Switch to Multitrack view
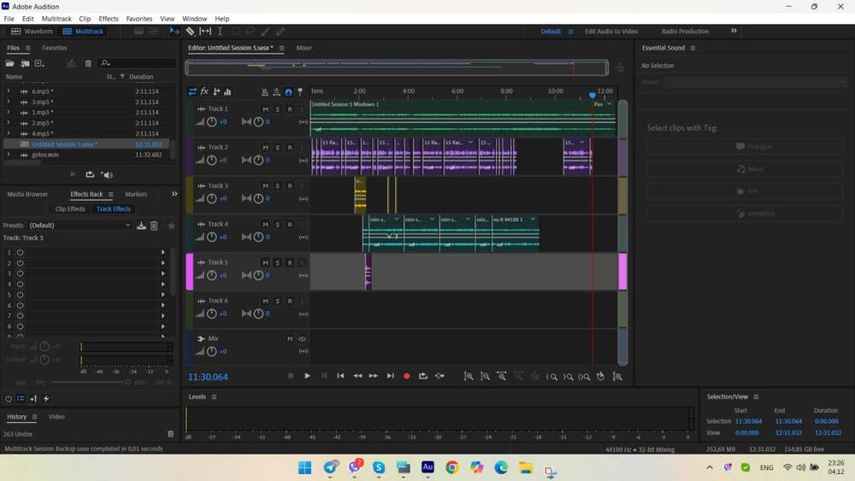 point(83,32)
